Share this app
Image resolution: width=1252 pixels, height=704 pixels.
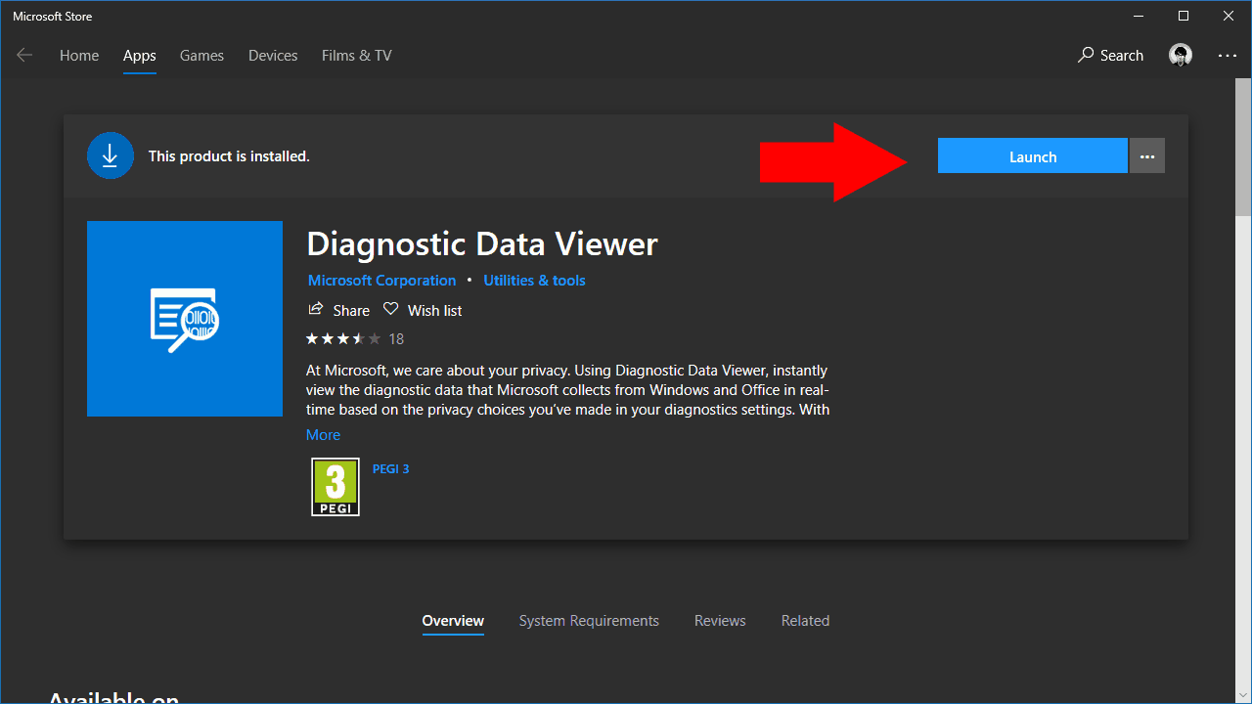pyautogui.click(x=339, y=310)
